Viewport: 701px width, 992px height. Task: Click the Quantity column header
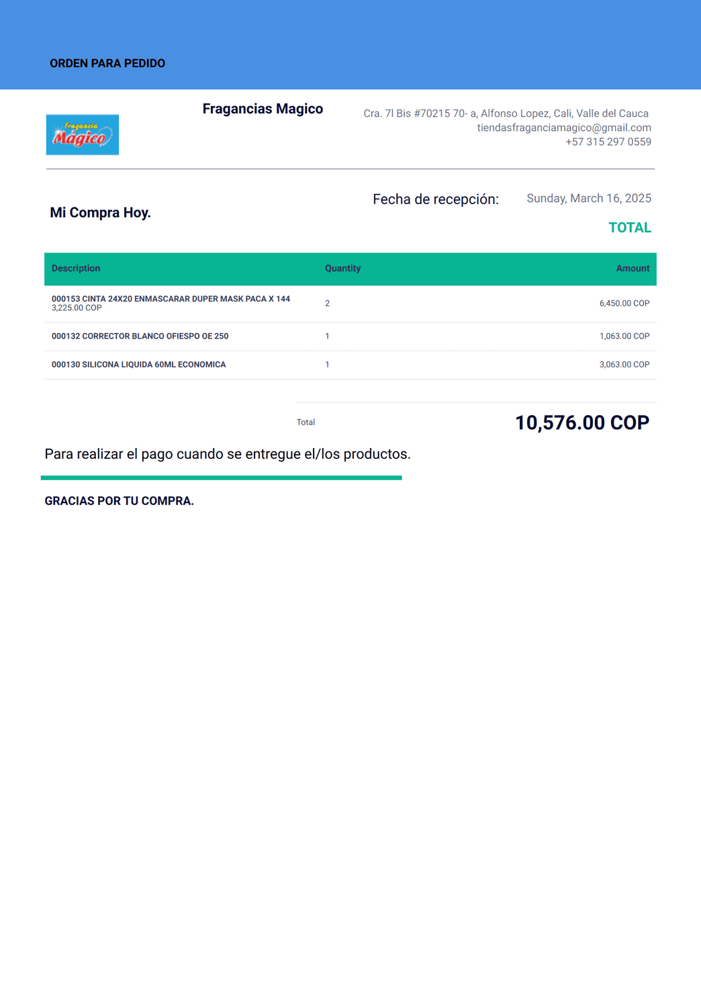tap(342, 268)
